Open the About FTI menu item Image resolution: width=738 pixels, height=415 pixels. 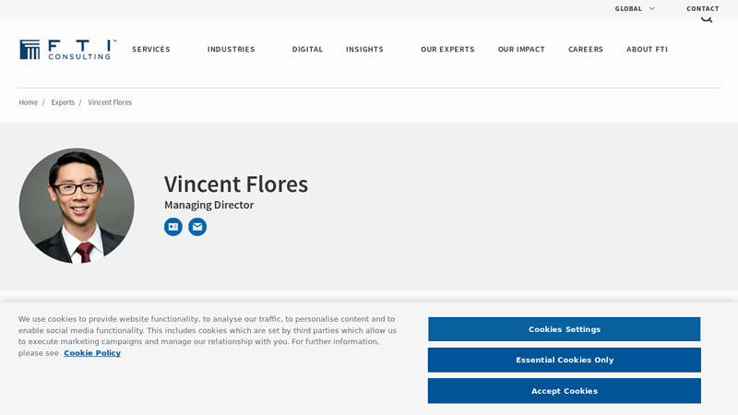click(x=647, y=49)
